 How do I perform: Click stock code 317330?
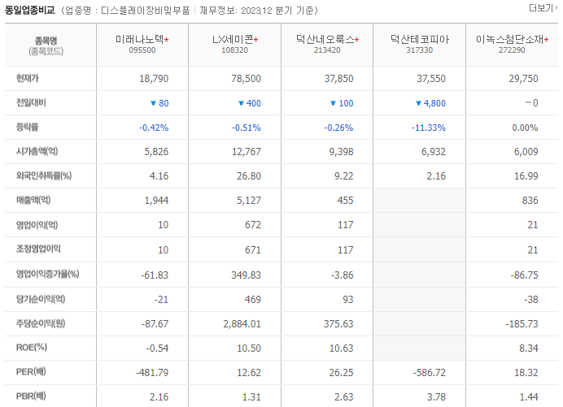pyautogui.click(x=419, y=50)
